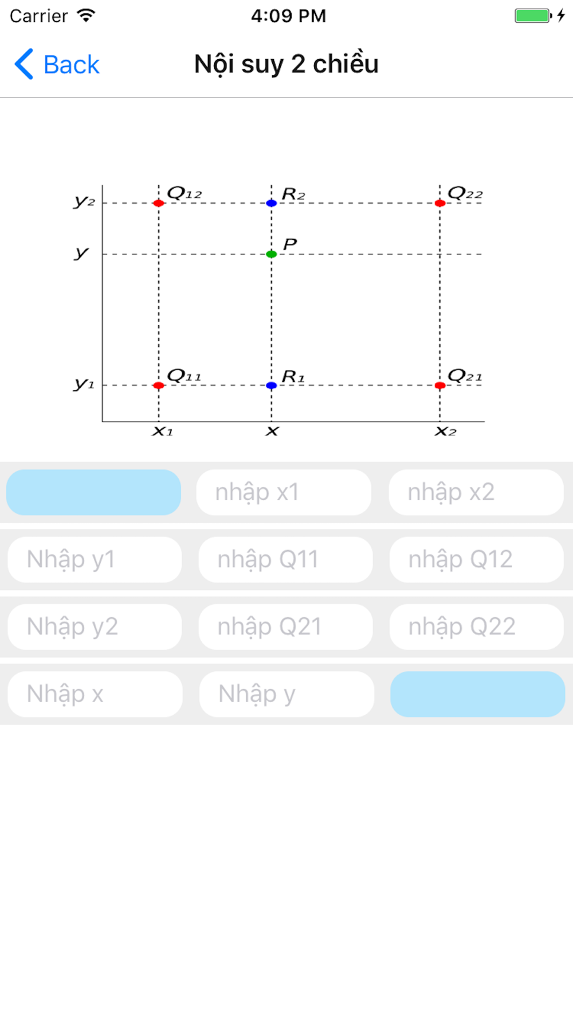Activate the 'nhập Q22' field

point(477,626)
